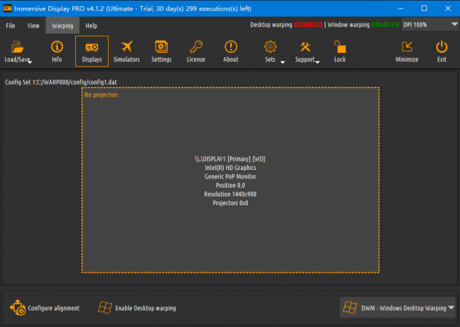The image size is (460, 327).
Task: Open the File menu
Action: [10, 26]
